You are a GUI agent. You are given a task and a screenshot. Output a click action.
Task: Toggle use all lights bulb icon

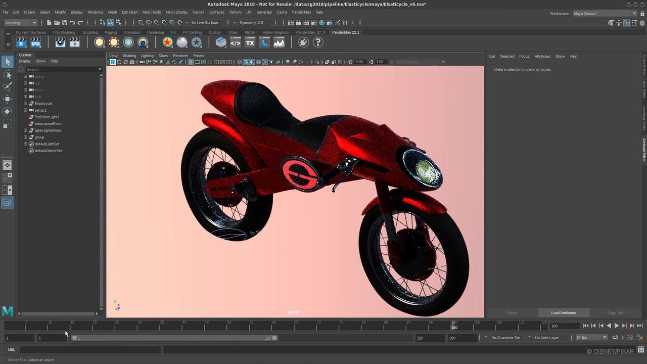coord(271,62)
